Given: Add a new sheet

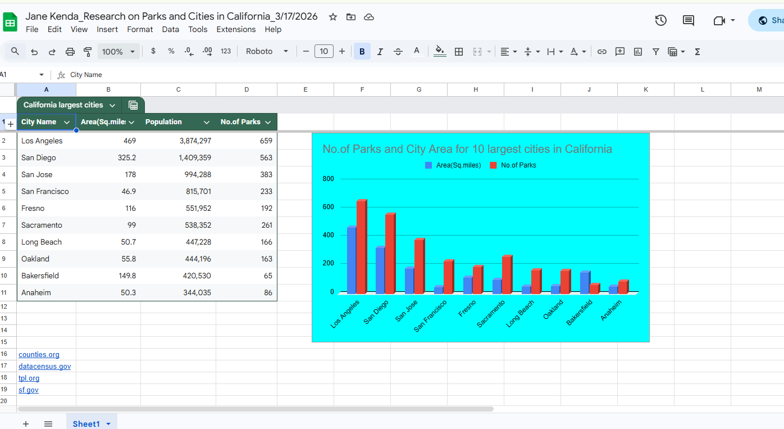Looking at the screenshot, I should point(25,423).
